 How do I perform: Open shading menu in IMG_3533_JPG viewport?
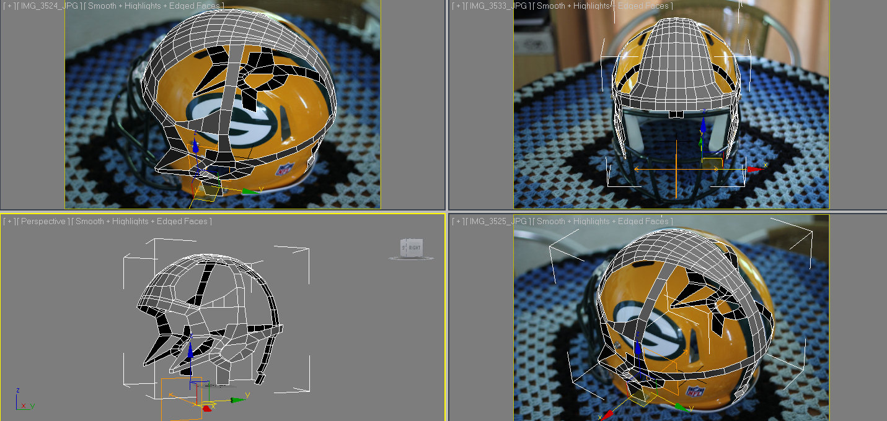click(x=602, y=6)
